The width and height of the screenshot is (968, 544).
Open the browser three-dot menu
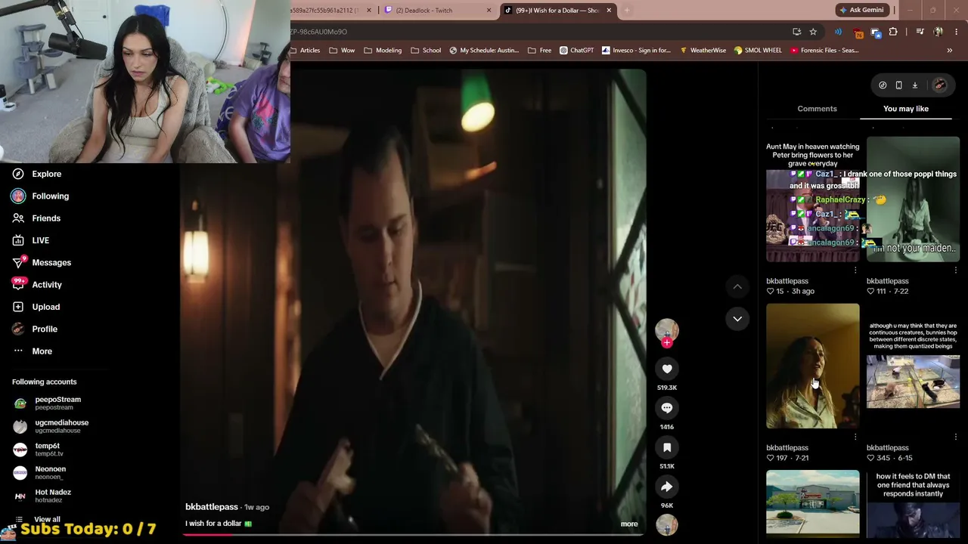point(957,32)
